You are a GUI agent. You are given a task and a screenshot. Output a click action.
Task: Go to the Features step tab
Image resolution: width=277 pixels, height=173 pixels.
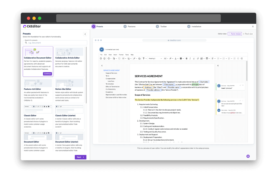tap(130, 27)
